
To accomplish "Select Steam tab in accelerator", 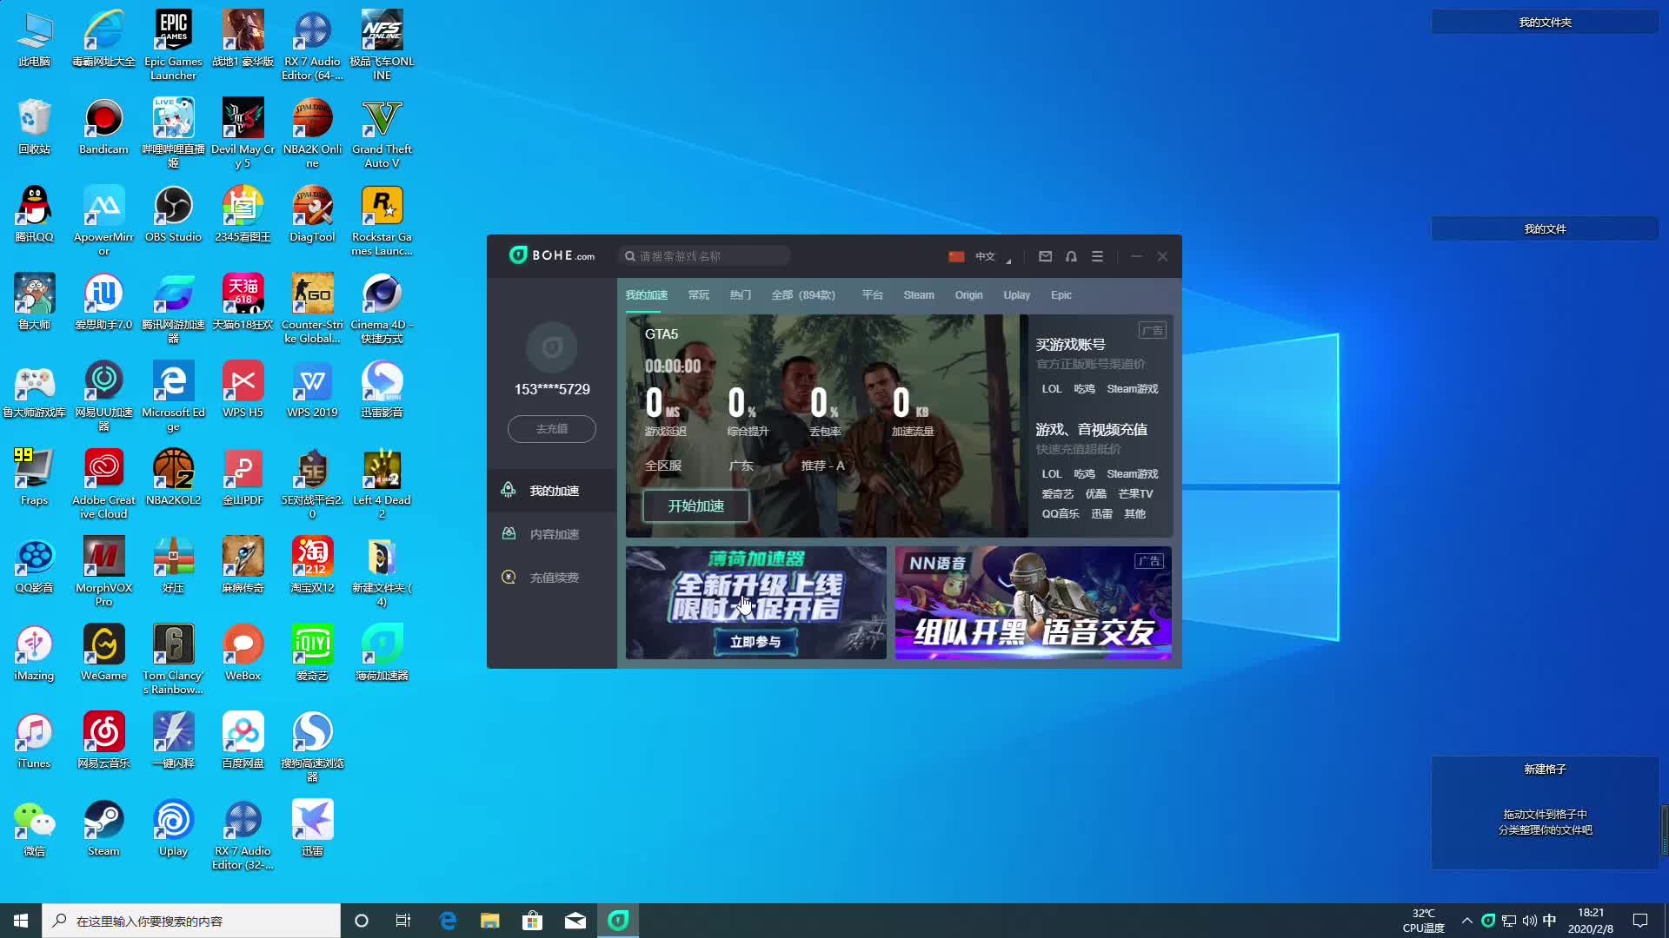I will tap(918, 294).
